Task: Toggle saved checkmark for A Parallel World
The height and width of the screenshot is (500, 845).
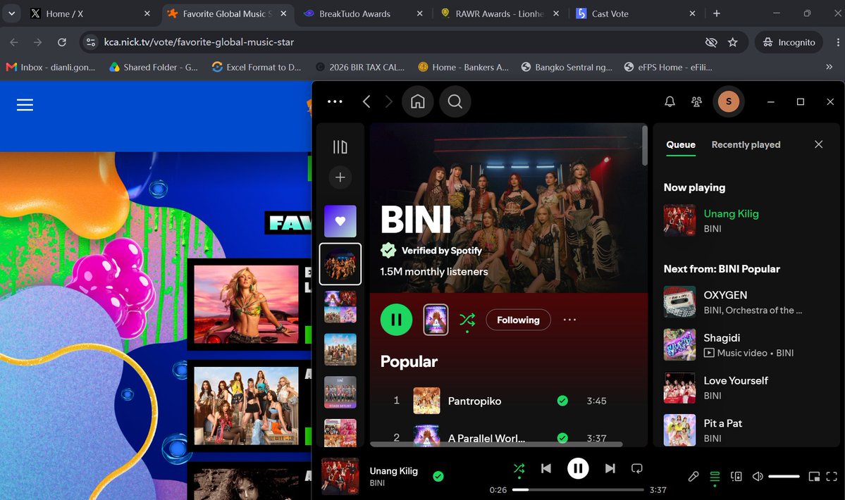Action: 562,438
